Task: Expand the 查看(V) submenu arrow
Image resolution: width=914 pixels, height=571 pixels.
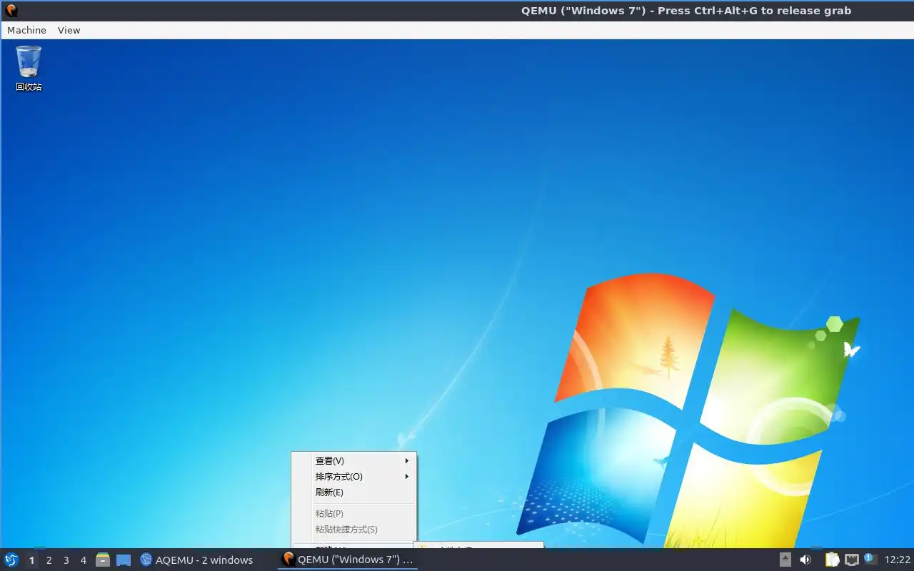Action: [x=407, y=461]
